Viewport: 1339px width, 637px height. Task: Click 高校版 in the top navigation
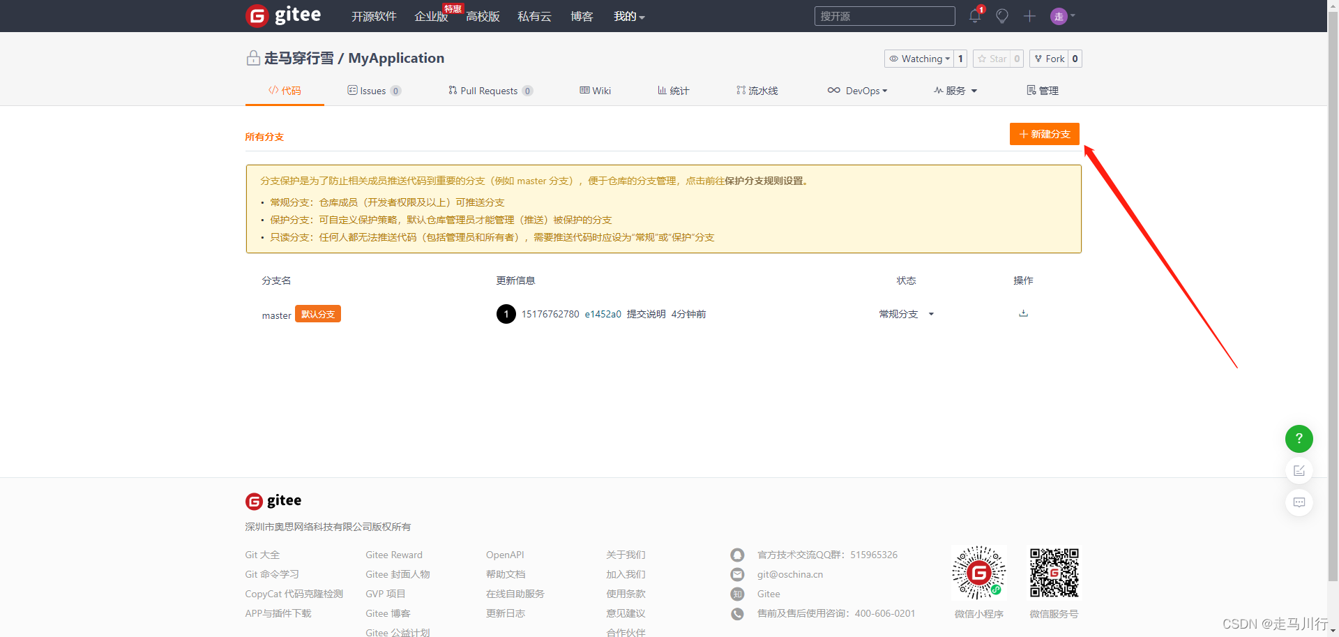[x=483, y=16]
